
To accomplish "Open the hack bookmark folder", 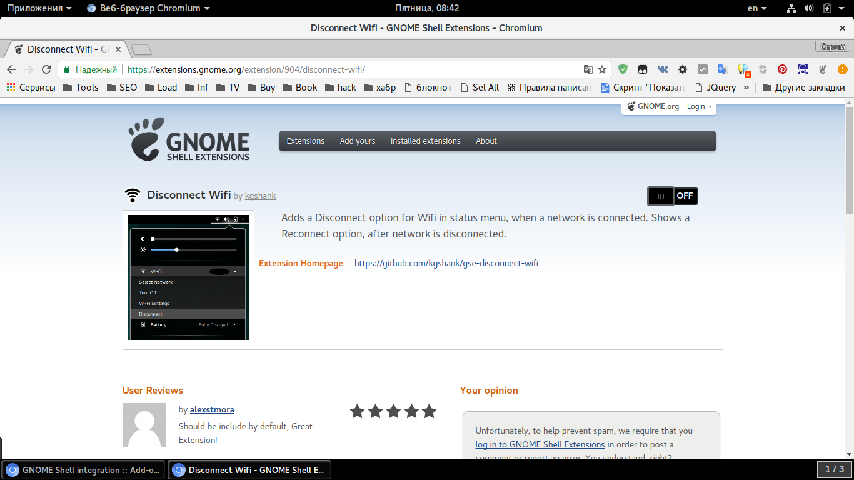I will 340,87.
